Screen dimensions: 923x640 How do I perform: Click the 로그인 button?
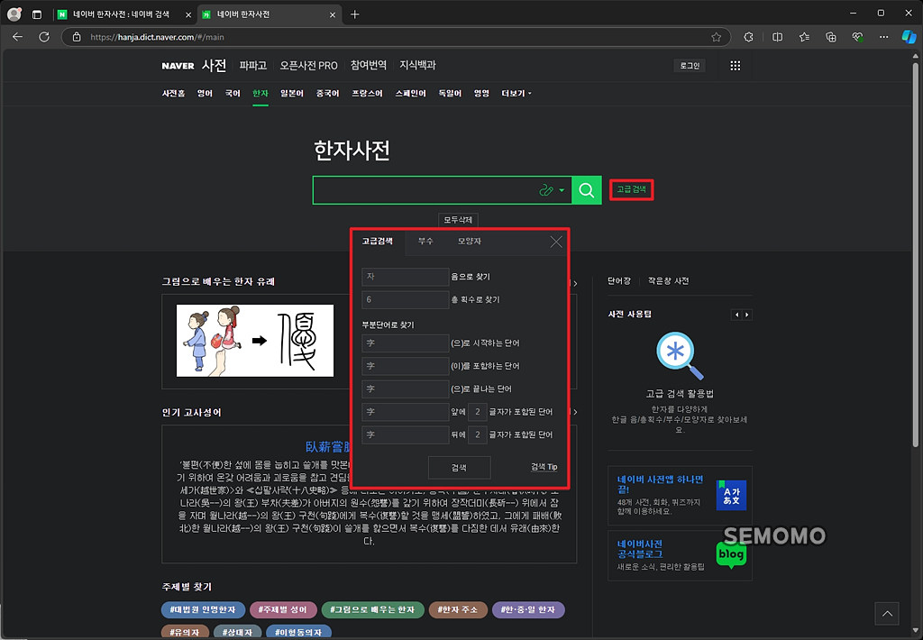pyautogui.click(x=690, y=66)
